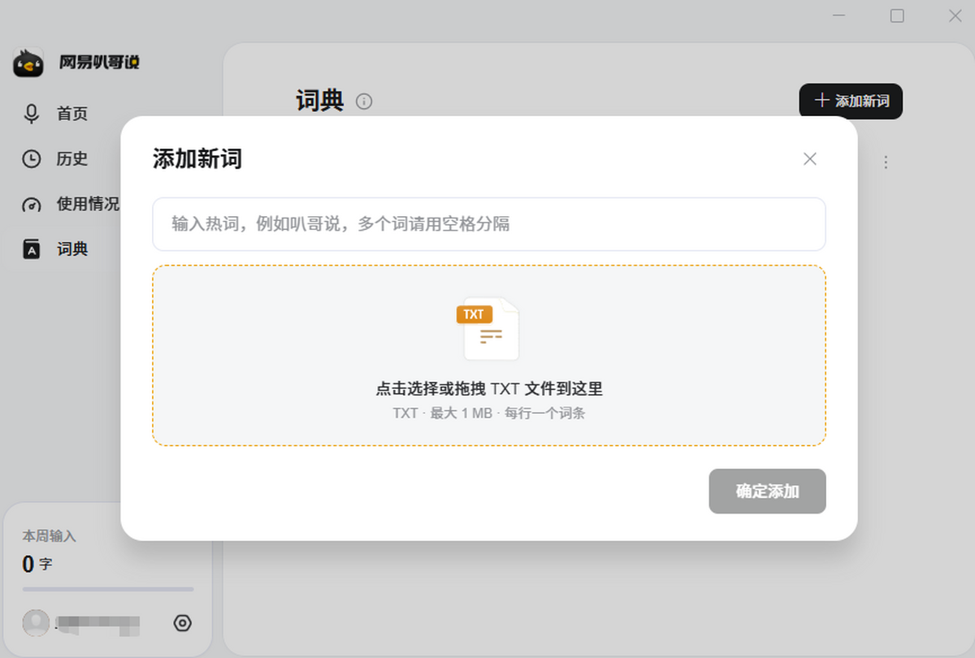The width and height of the screenshot is (975, 658).
Task: Click the 网易叭哥说 bird logo
Action: point(28,63)
